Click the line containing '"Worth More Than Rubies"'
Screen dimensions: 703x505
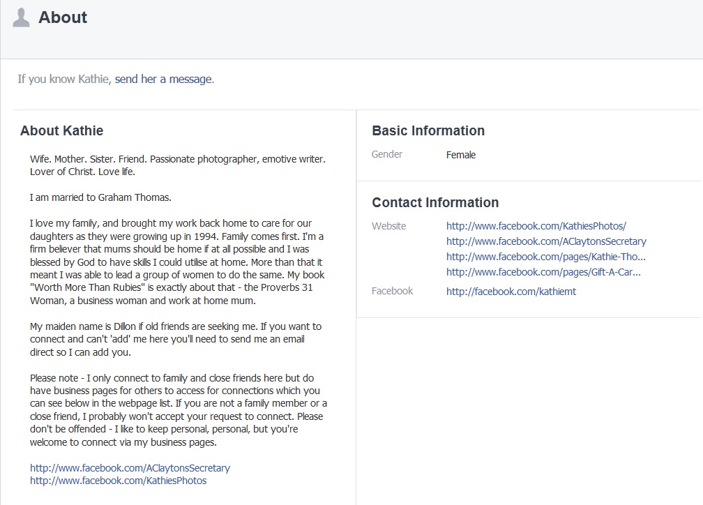pos(172,287)
